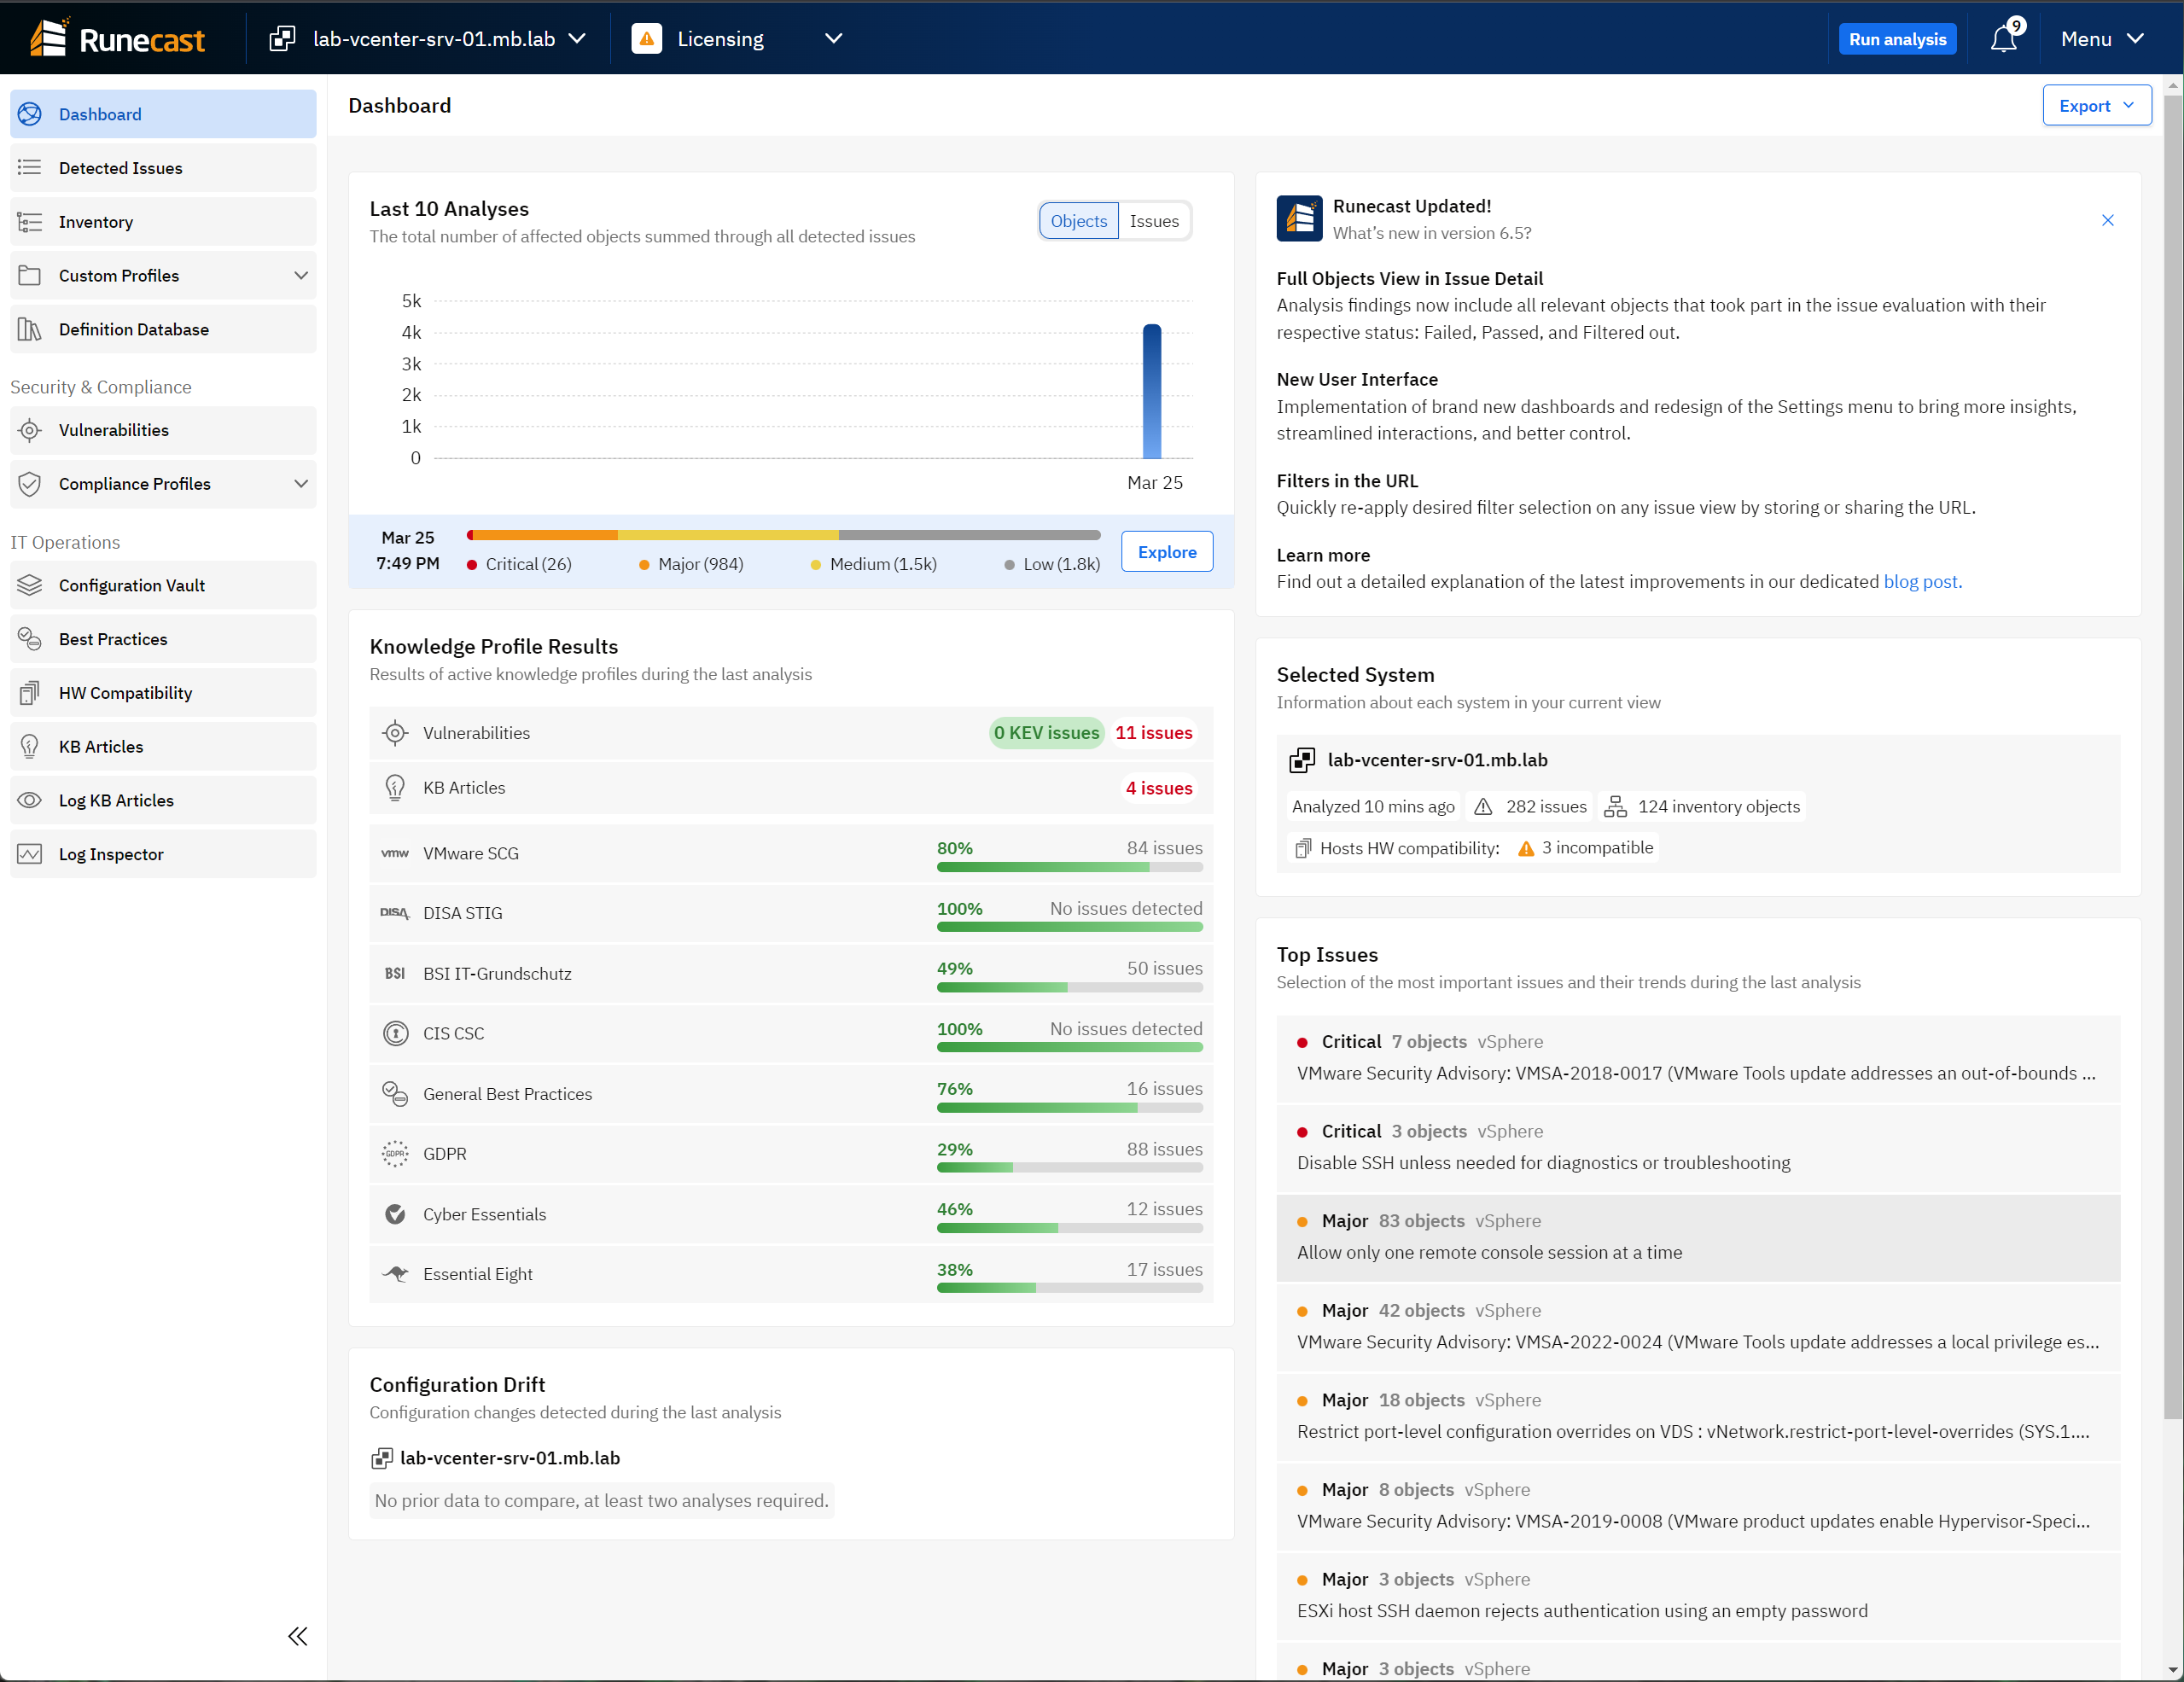Click the Essential Eight kangaroo icon
The width and height of the screenshot is (2184, 1682).
(396, 1273)
